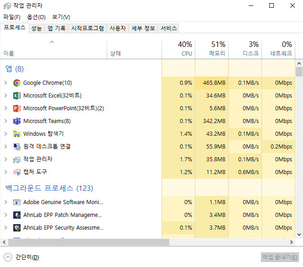Viewport: 303px width, 267px height.
Task: Sort processes by 네트워크 column header
Action: [x=278, y=49]
